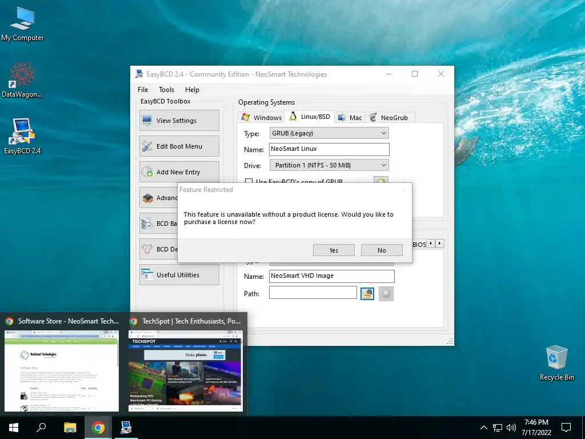Show hidden system tray icons
Screen dimensions: 585x439
coord(483,428)
